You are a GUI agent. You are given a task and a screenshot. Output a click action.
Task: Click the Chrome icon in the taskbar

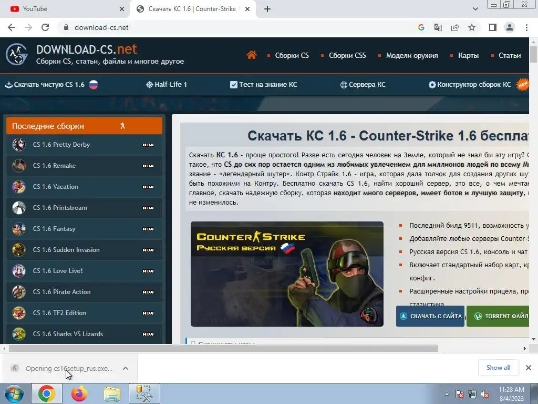47,393
